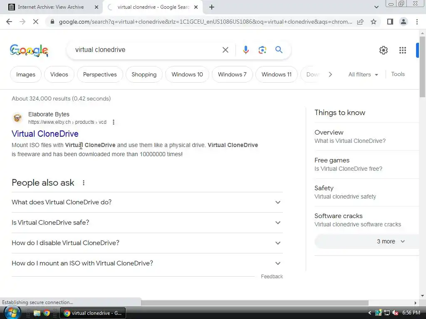Open Google quick settings gear
426x319 pixels.
point(383,50)
